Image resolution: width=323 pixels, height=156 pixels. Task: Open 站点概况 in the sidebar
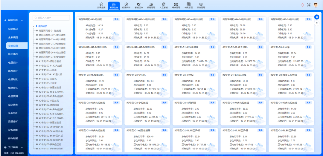pyautogui.click(x=13, y=29)
